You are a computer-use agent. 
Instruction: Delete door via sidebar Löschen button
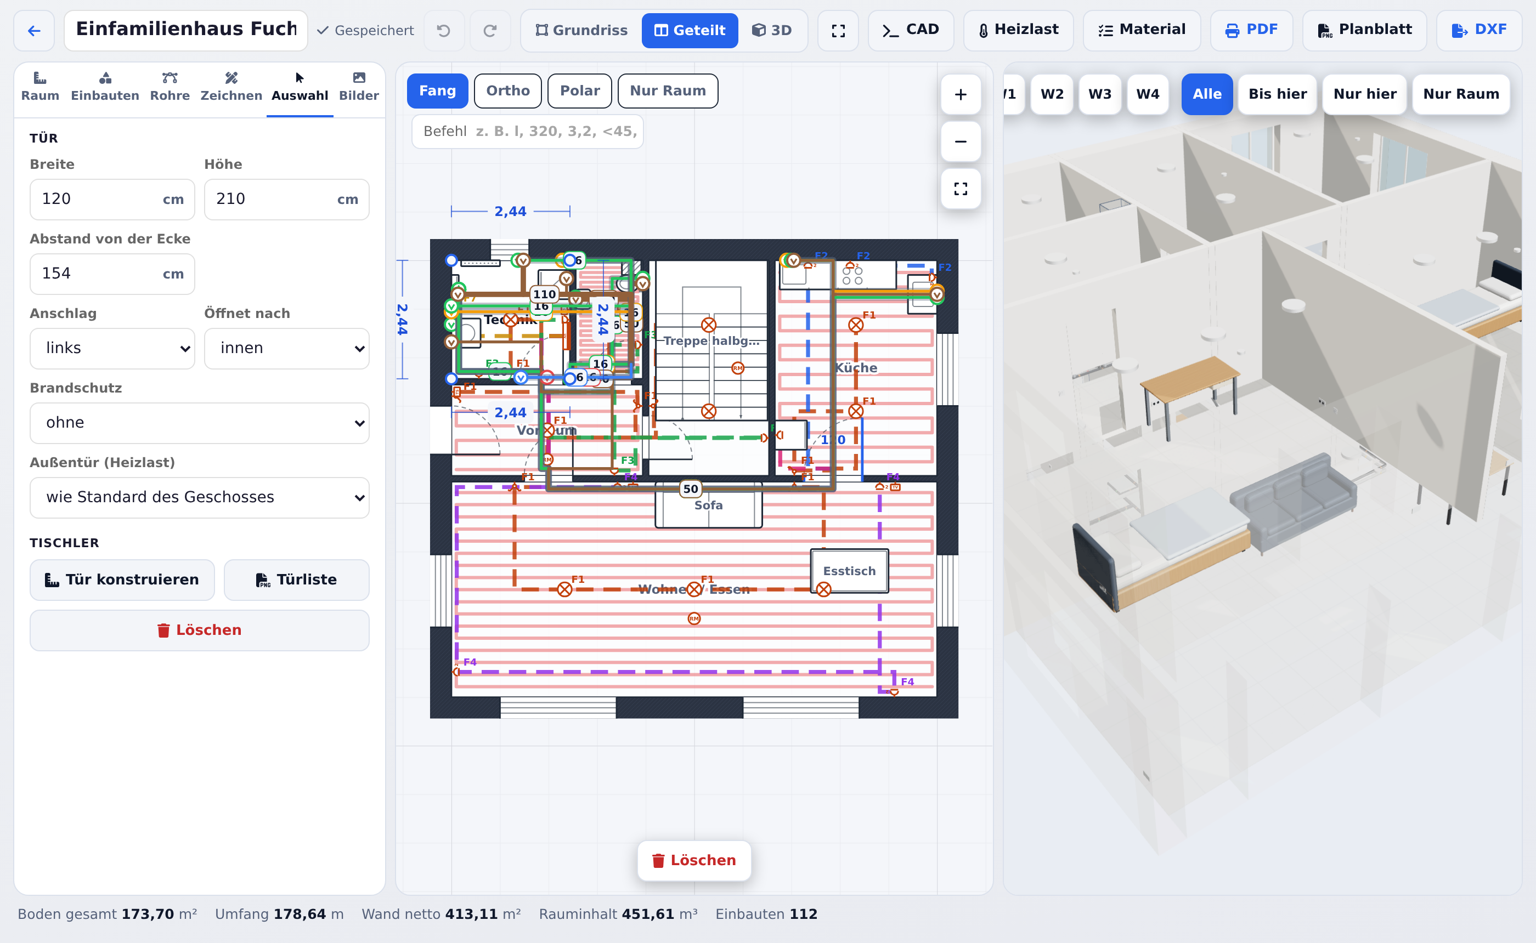tap(200, 630)
